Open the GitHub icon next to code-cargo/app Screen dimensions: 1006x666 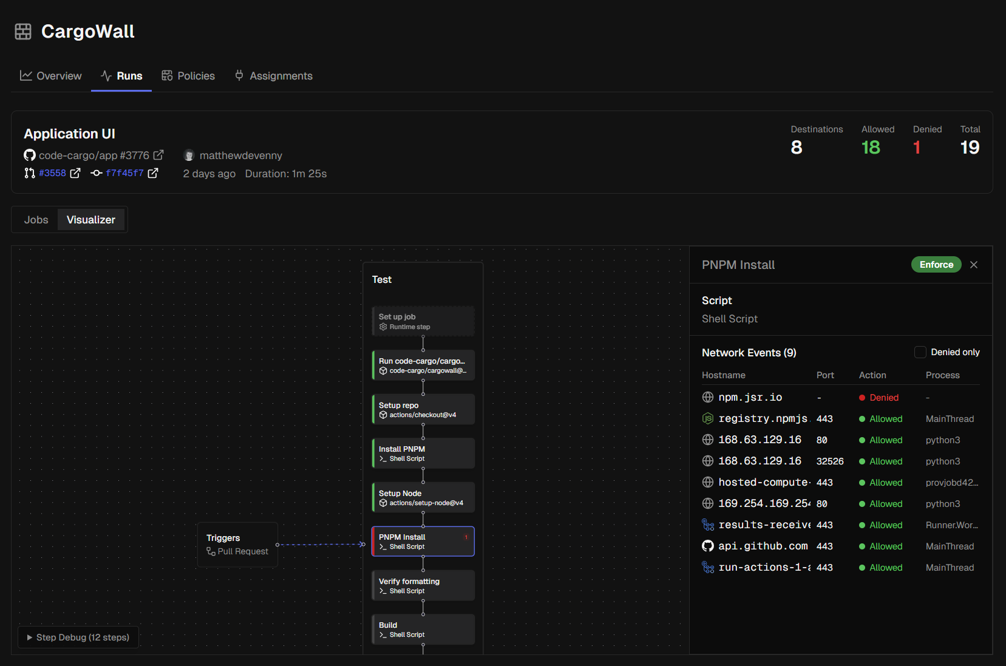coord(30,155)
